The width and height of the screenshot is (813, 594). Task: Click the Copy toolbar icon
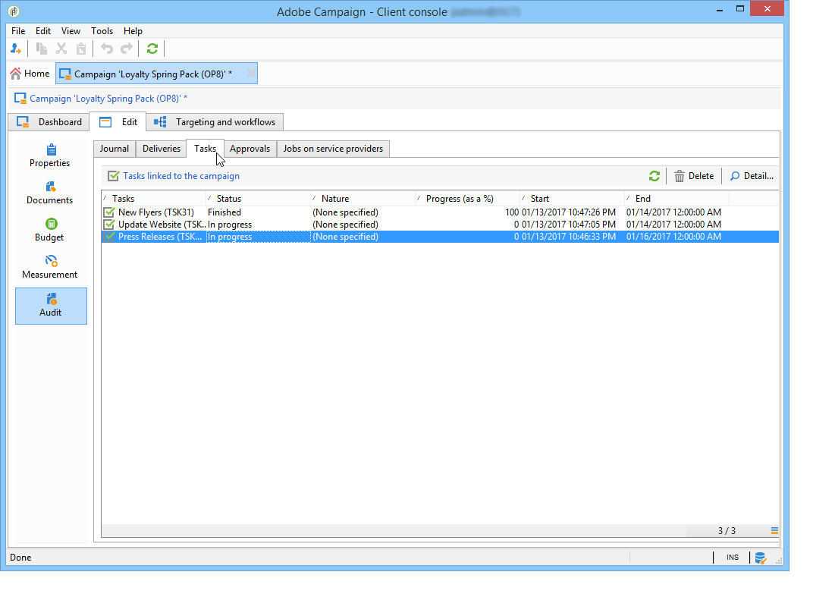(42, 49)
